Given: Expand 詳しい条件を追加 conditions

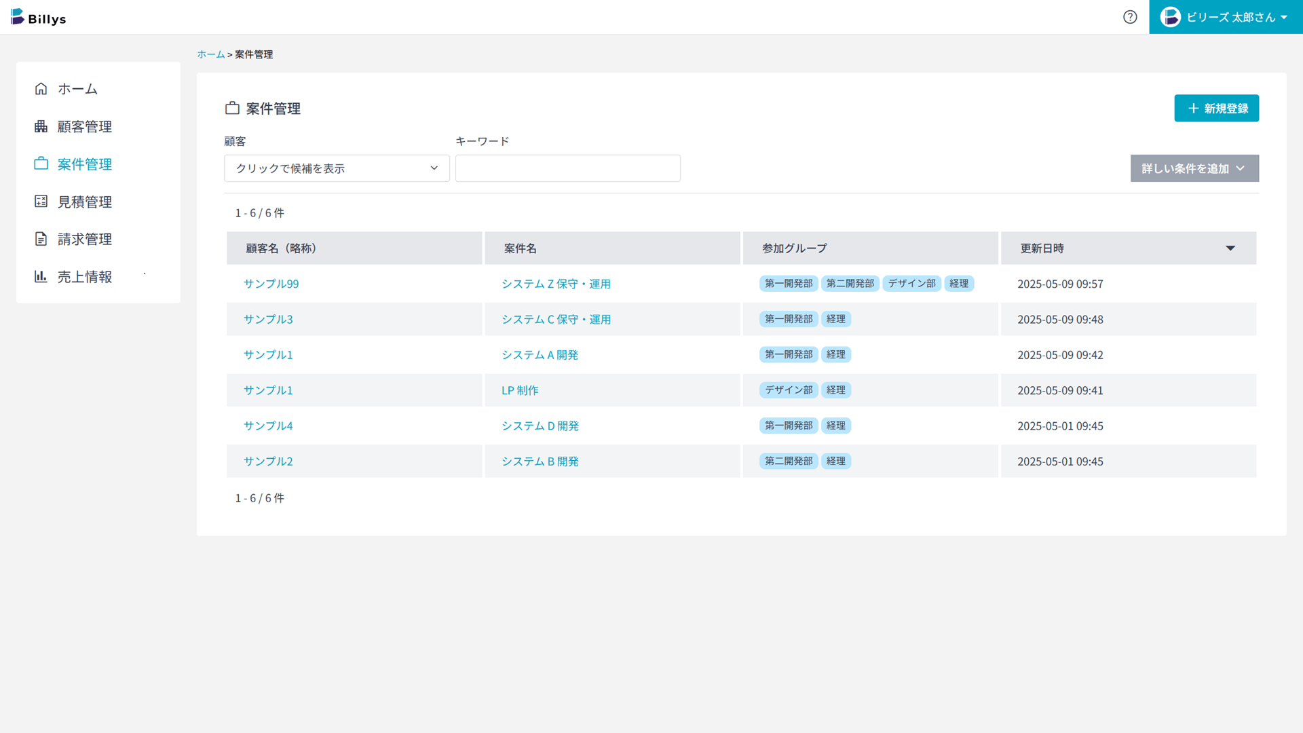Looking at the screenshot, I should (x=1194, y=168).
